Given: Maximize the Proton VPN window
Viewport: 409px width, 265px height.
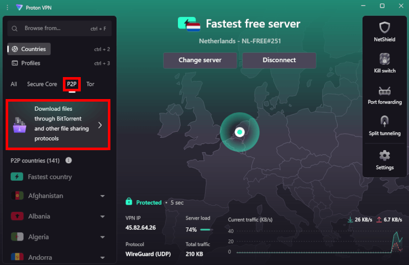Looking at the screenshot, I should tap(382, 6).
